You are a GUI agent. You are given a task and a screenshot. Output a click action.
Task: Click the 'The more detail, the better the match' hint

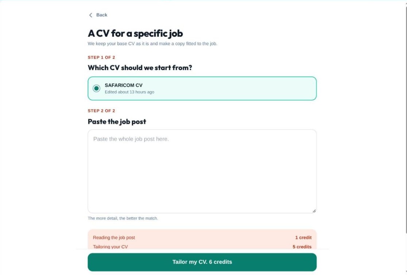tap(123, 218)
